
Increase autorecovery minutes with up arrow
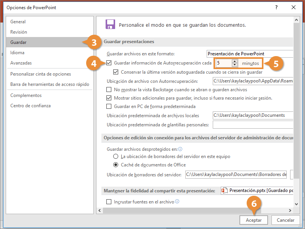[234, 61]
